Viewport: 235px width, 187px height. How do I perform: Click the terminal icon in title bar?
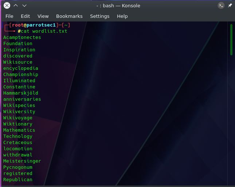coord(221,6)
